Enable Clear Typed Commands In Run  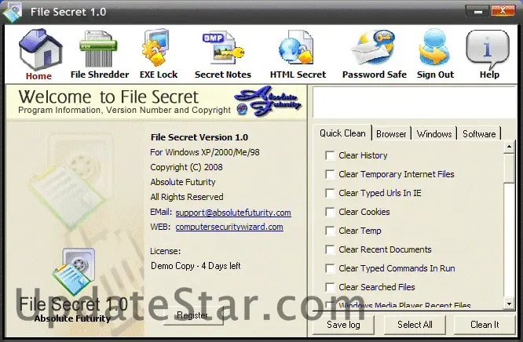pyautogui.click(x=330, y=268)
